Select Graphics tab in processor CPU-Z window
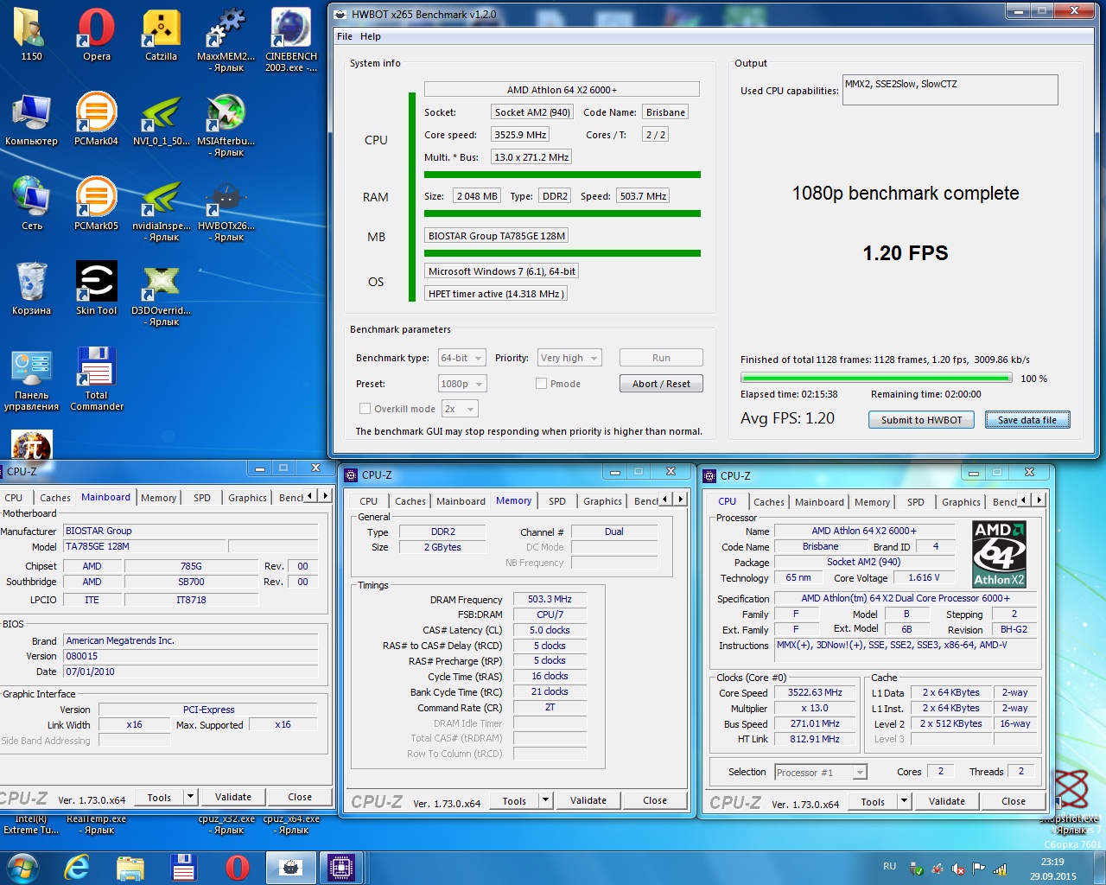Screen dimensions: 1106x885 (961, 502)
